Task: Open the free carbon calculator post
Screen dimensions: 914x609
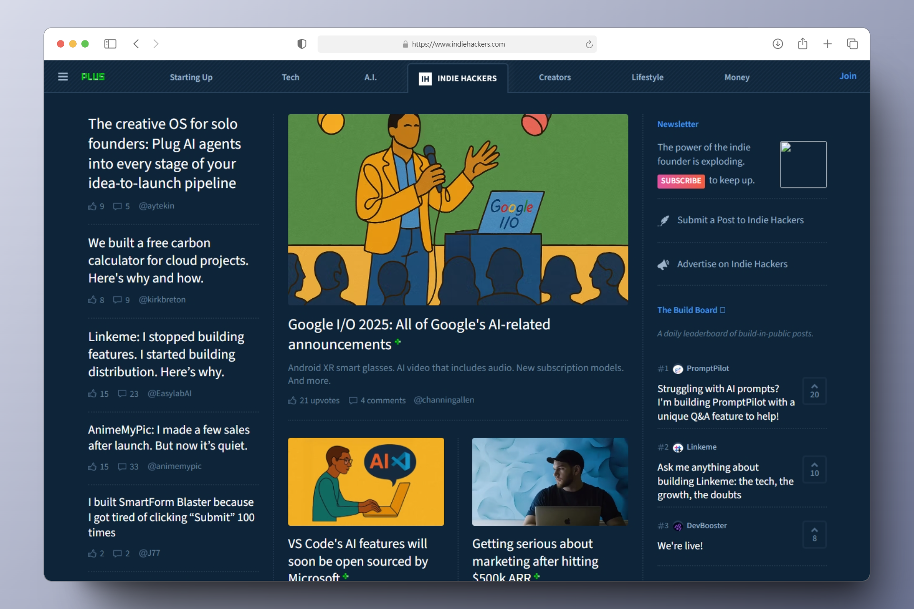Action: pyautogui.click(x=169, y=260)
